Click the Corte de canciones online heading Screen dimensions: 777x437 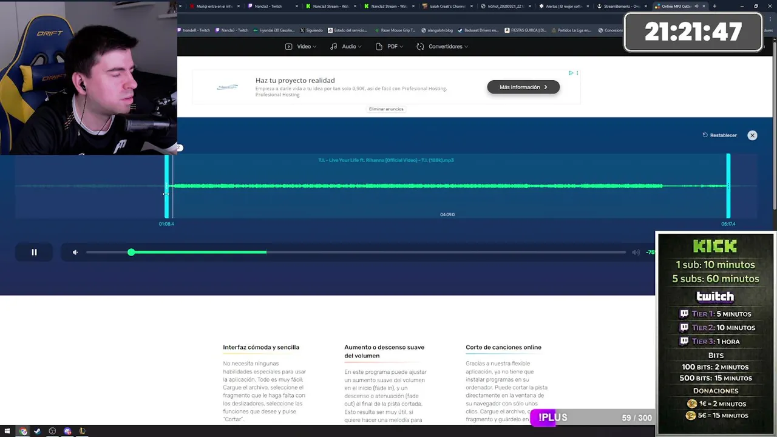503,347
